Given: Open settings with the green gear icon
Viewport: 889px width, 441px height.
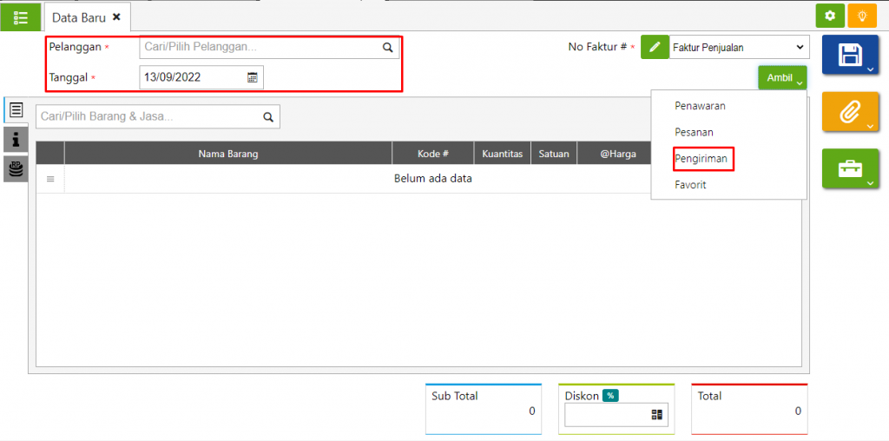Looking at the screenshot, I should [x=830, y=16].
